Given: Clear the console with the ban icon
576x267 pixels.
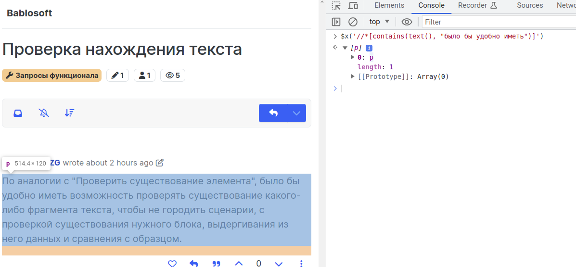Looking at the screenshot, I should (x=353, y=22).
